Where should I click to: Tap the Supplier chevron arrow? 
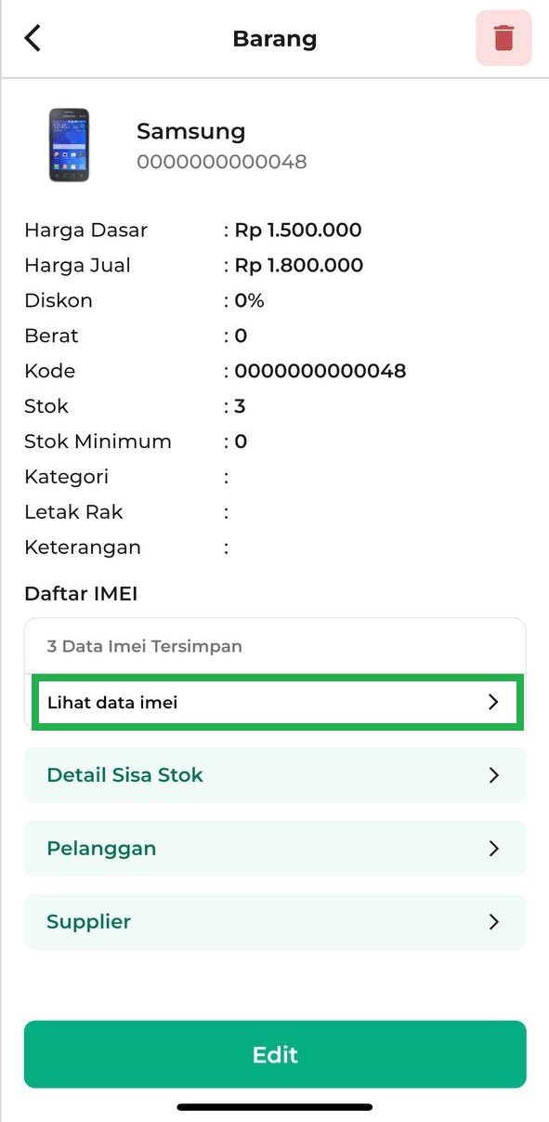coord(493,922)
